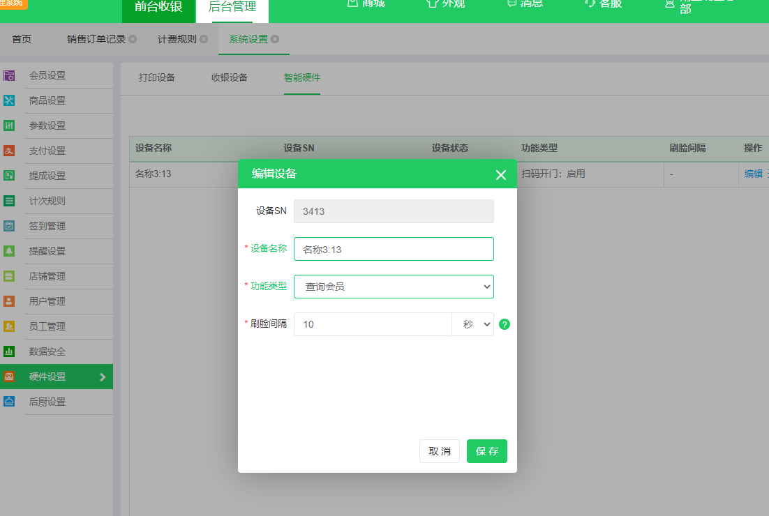Click the green help icon beside 刷脸间隔
Viewport: 769px width, 516px height.
click(x=505, y=324)
